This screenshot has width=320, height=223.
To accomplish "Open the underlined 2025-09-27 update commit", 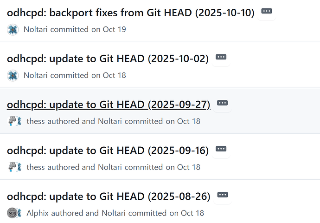I will point(109,105).
